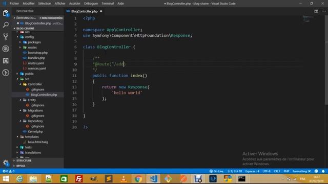Change the CRLF end of line setting

click(x=277, y=171)
